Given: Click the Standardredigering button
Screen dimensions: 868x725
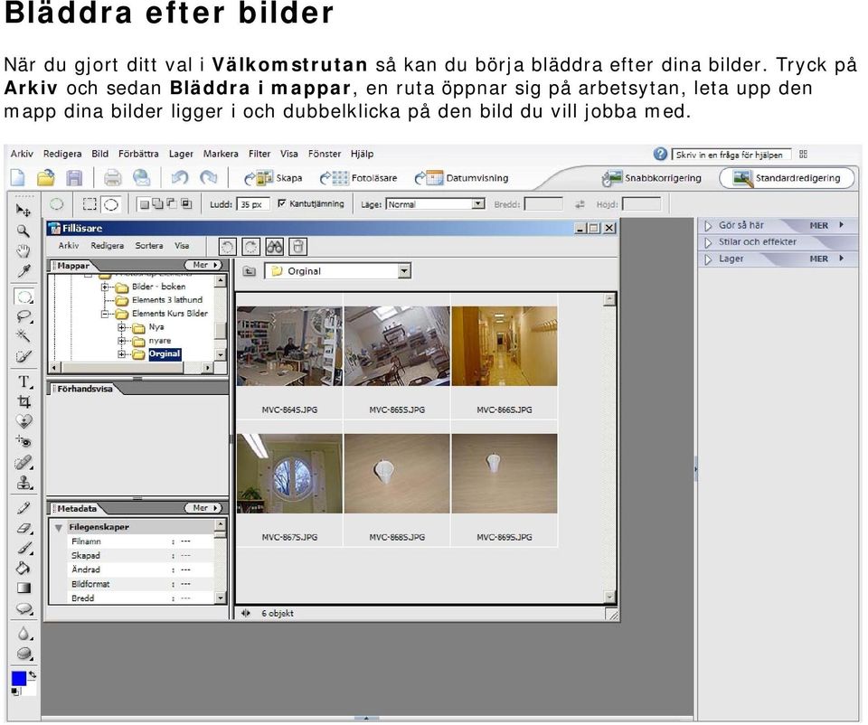Looking at the screenshot, I should pos(787,178).
